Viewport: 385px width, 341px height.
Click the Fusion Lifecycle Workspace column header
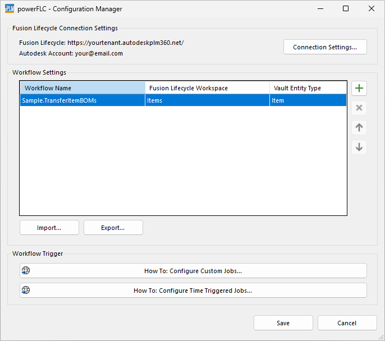click(207, 88)
